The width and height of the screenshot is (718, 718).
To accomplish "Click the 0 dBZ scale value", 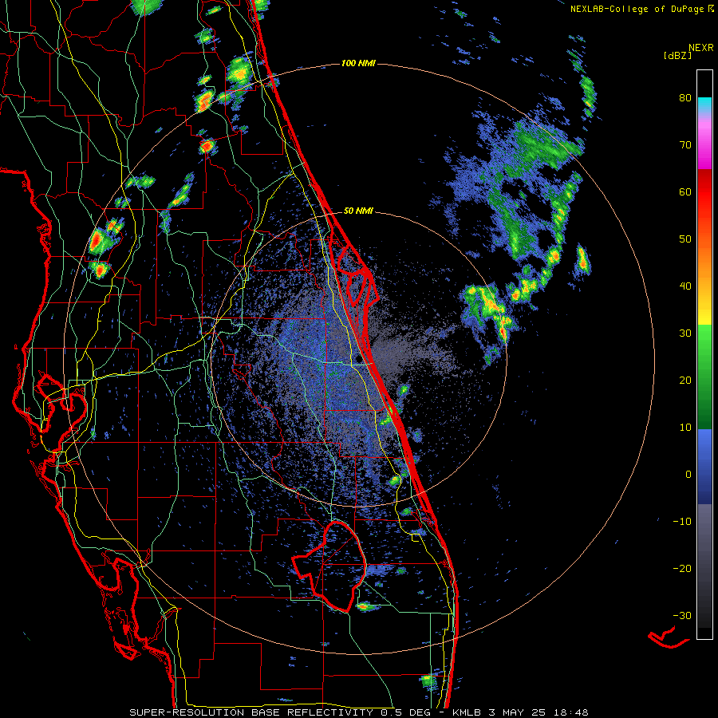I will (x=688, y=475).
